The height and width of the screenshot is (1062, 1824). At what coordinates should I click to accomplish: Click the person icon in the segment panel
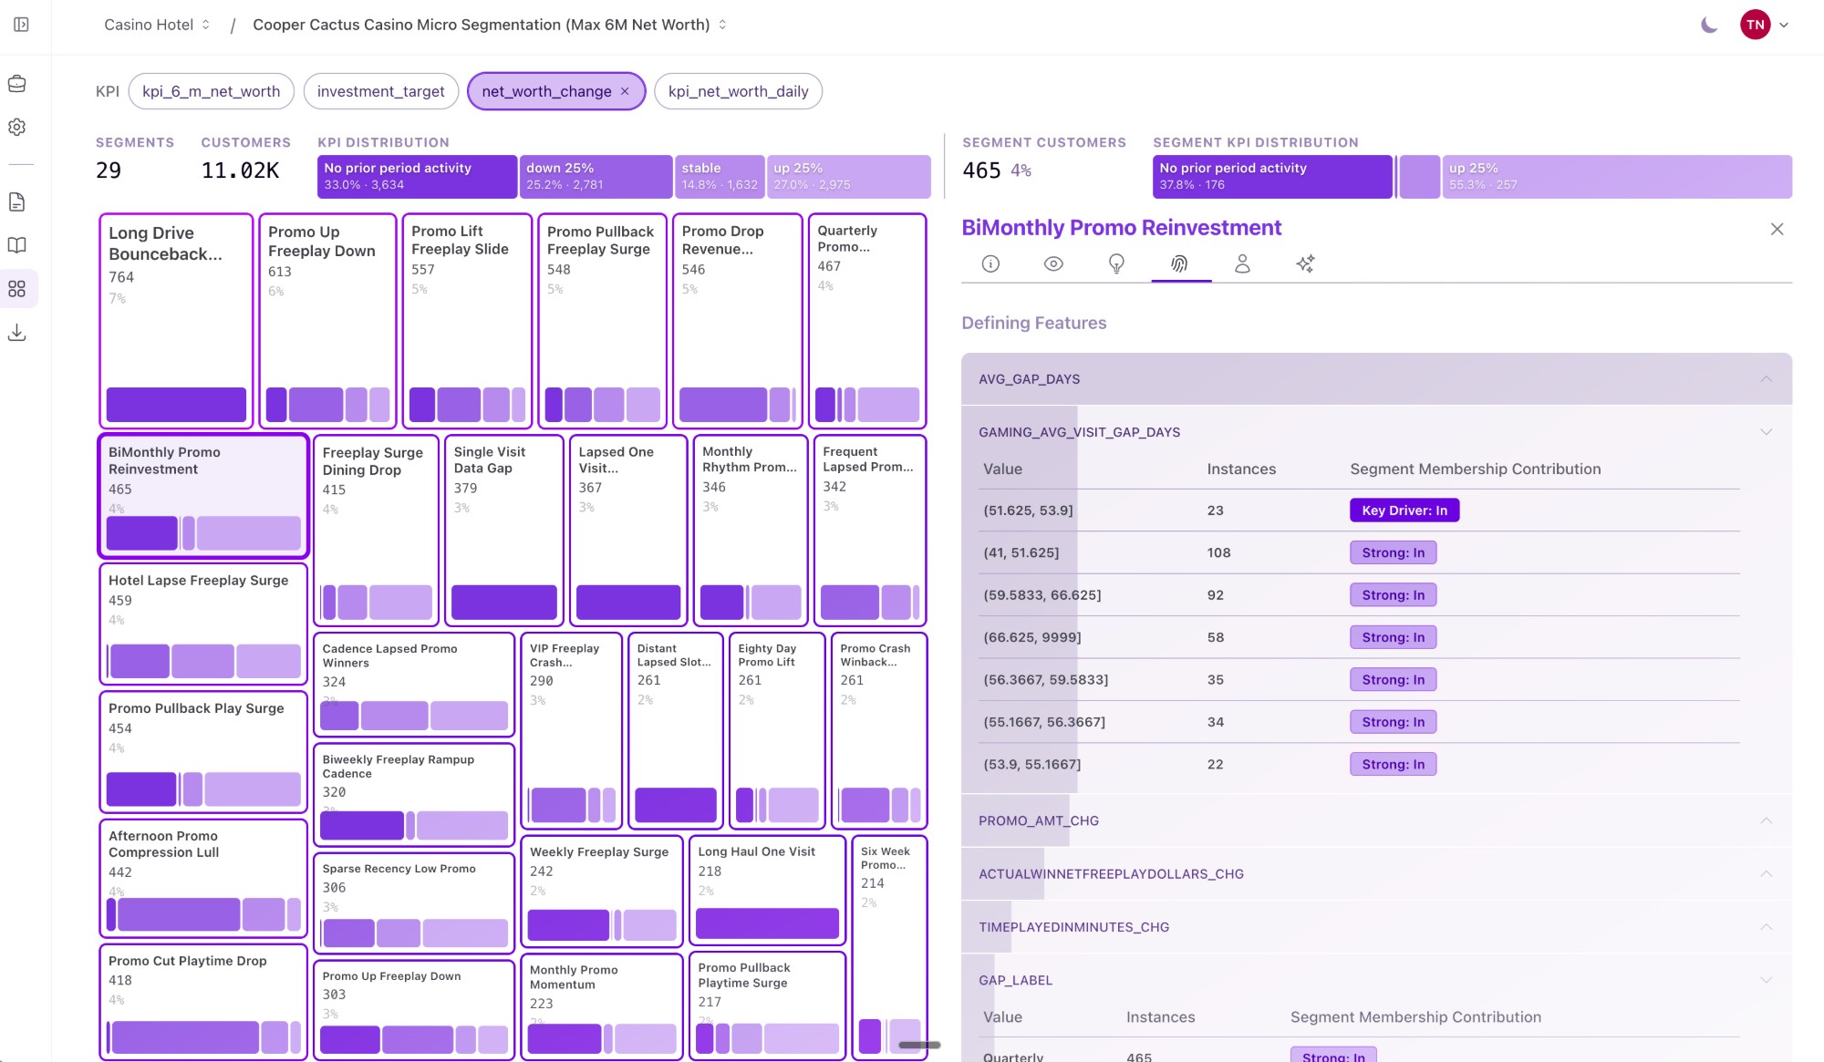pos(1242,264)
